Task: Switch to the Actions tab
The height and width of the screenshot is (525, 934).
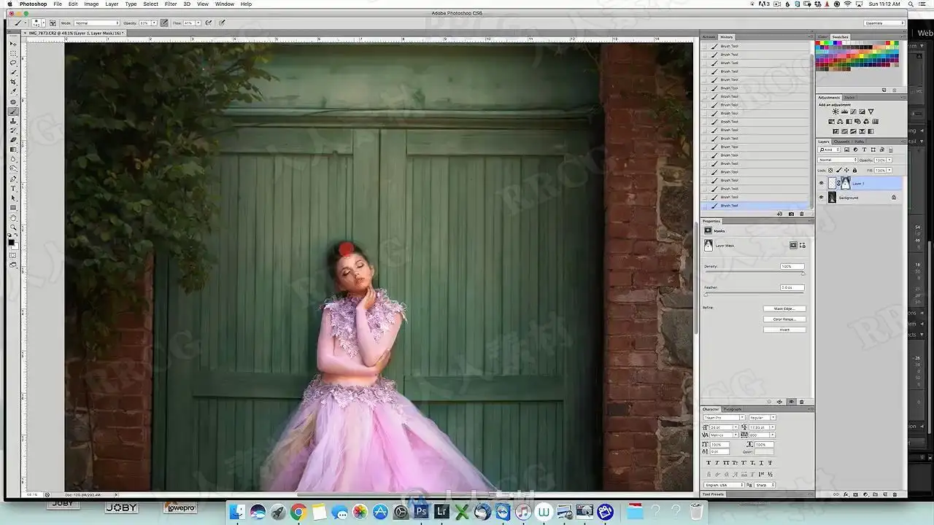Action: point(709,36)
